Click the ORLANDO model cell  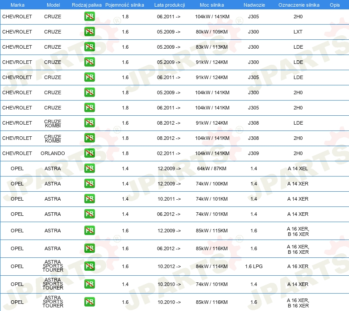pyautogui.click(x=53, y=153)
